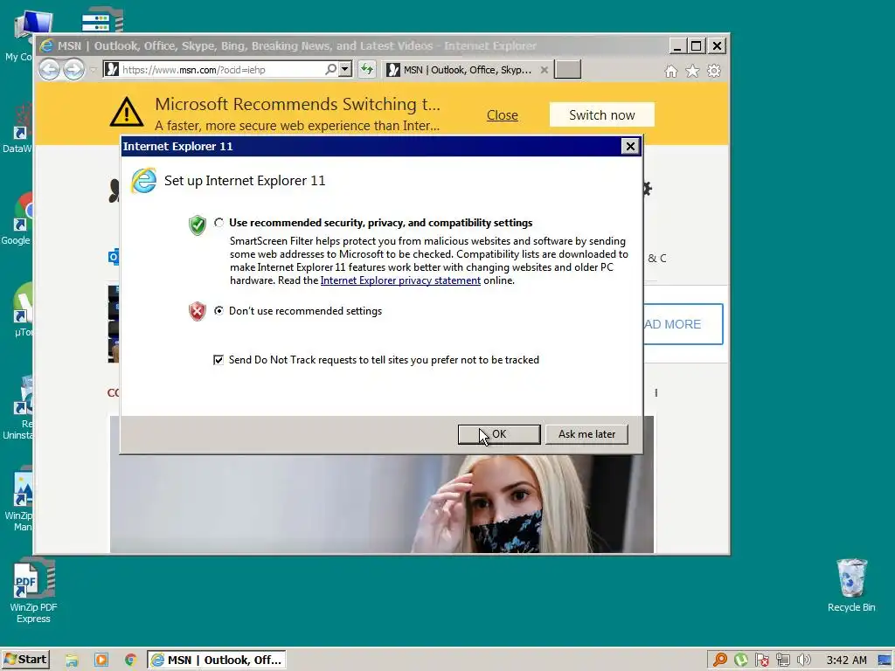Click the masked woman news image
The height and width of the screenshot is (671, 895).
pos(382,504)
